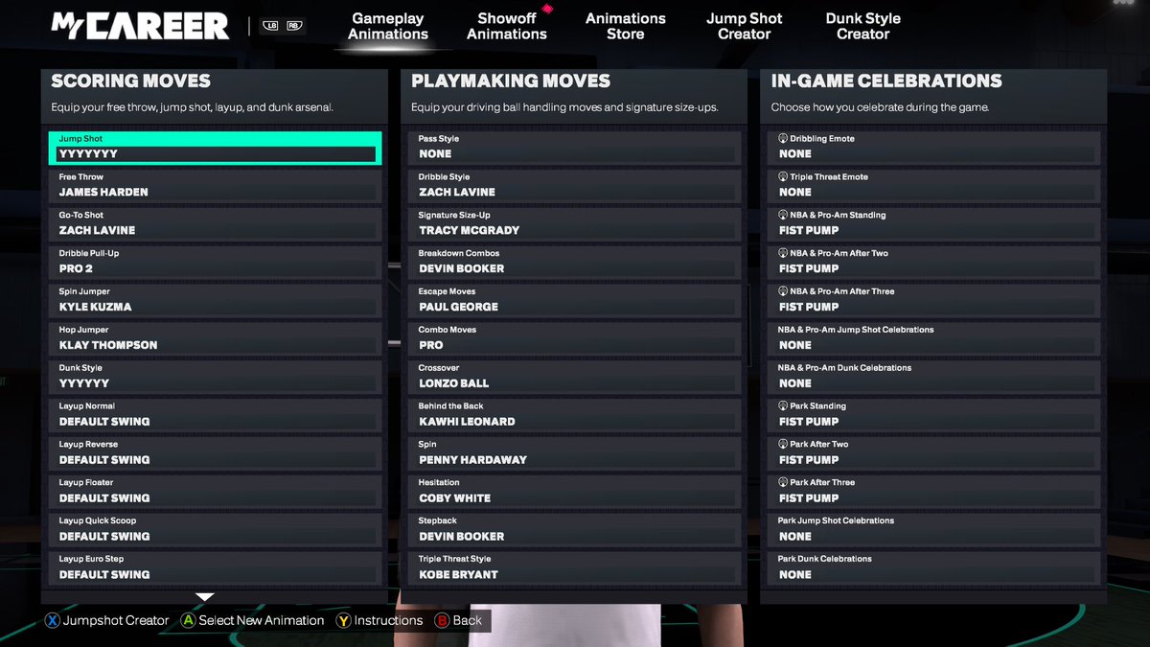Open Behind the Back Kawhi Leonard slot
This screenshot has height=647, width=1150.
point(574,416)
